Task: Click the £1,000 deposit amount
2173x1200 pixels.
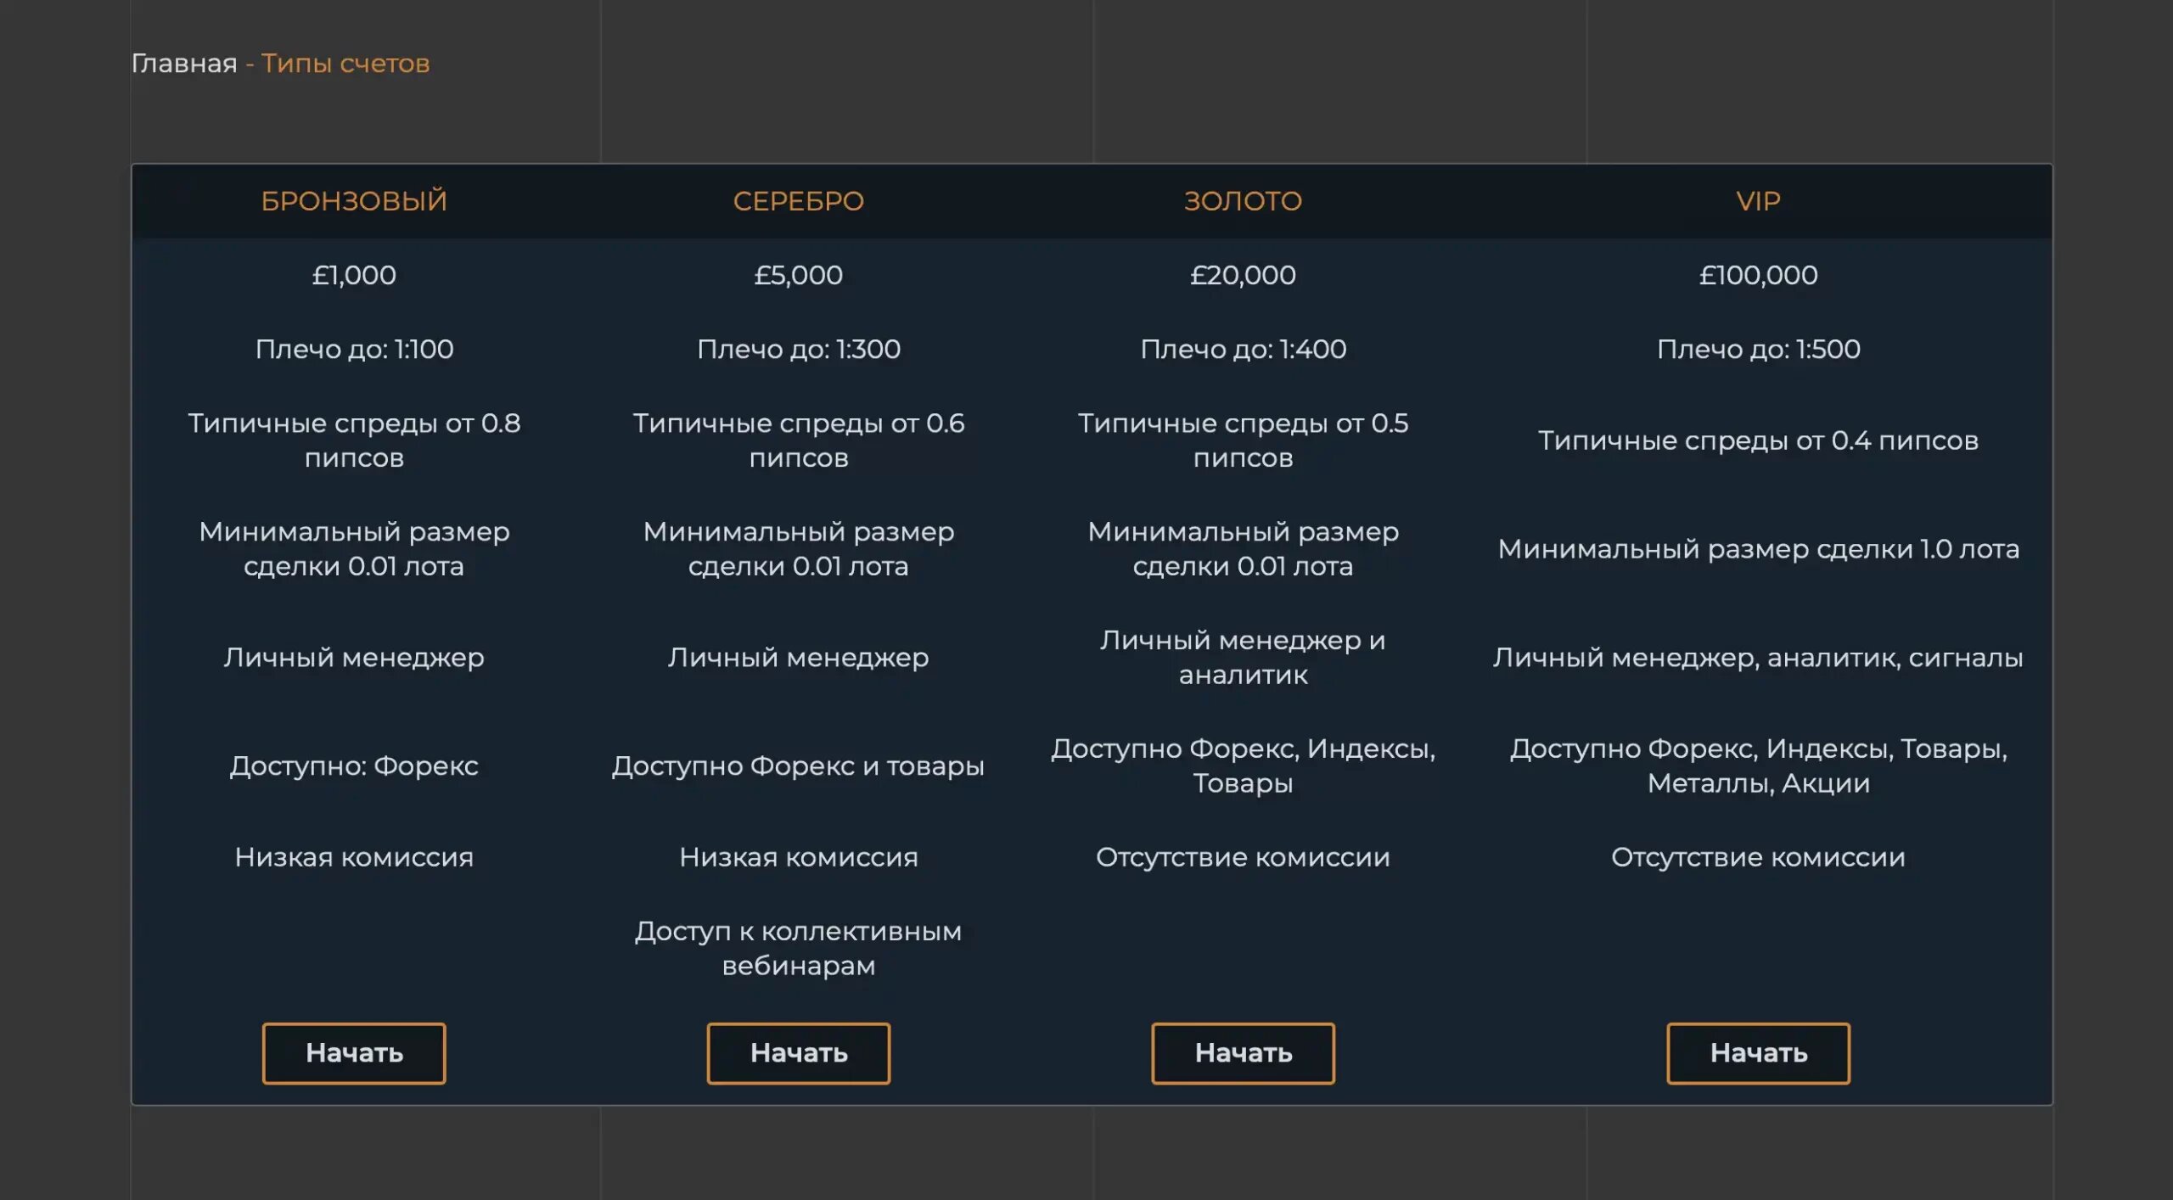Action: [x=353, y=275]
